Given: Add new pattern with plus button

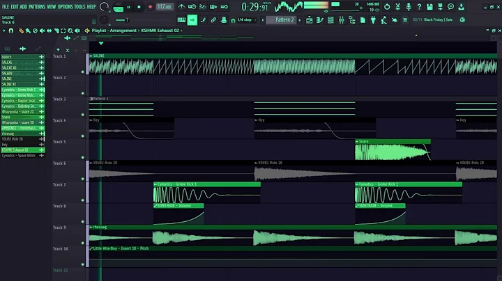Looking at the screenshot, I should [300, 20].
